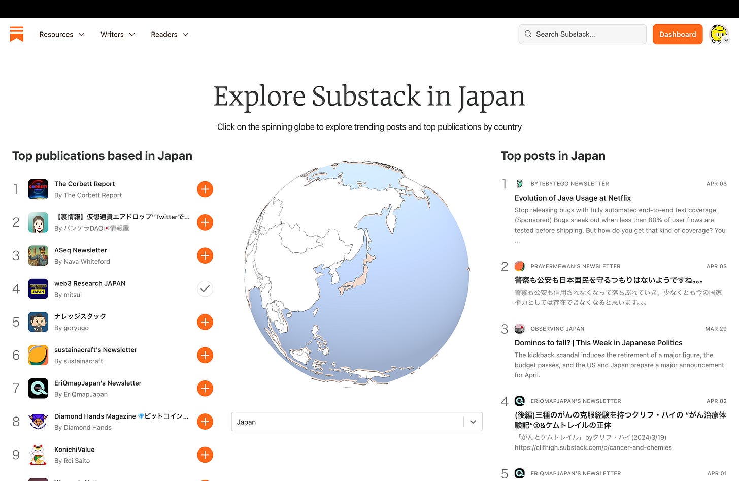Open web3 Research JAPAN logo thumbnail

coord(38,289)
